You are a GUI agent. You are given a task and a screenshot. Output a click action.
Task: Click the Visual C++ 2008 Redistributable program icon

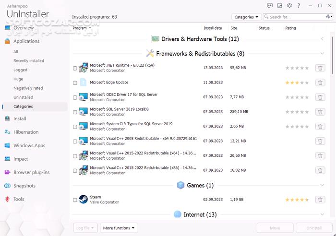83,141
